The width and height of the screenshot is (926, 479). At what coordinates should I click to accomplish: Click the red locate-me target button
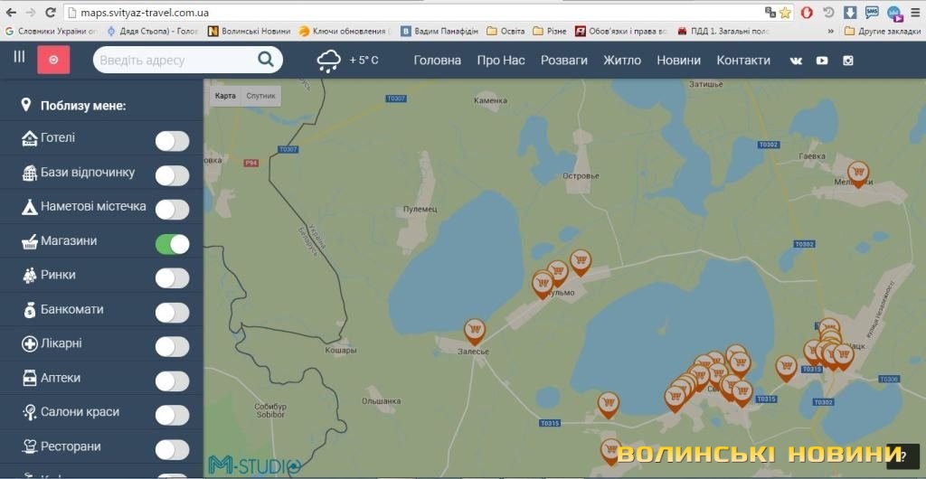(x=53, y=60)
